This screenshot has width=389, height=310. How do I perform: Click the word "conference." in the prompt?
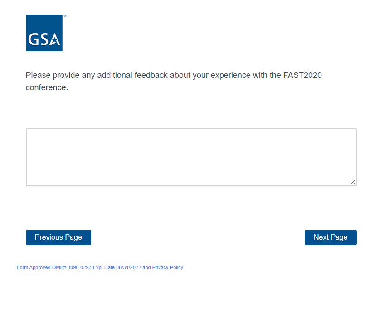pos(47,87)
